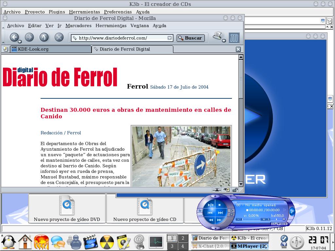
Task: Open the Canido street works headline
Action: pyautogui.click(x=136, y=113)
